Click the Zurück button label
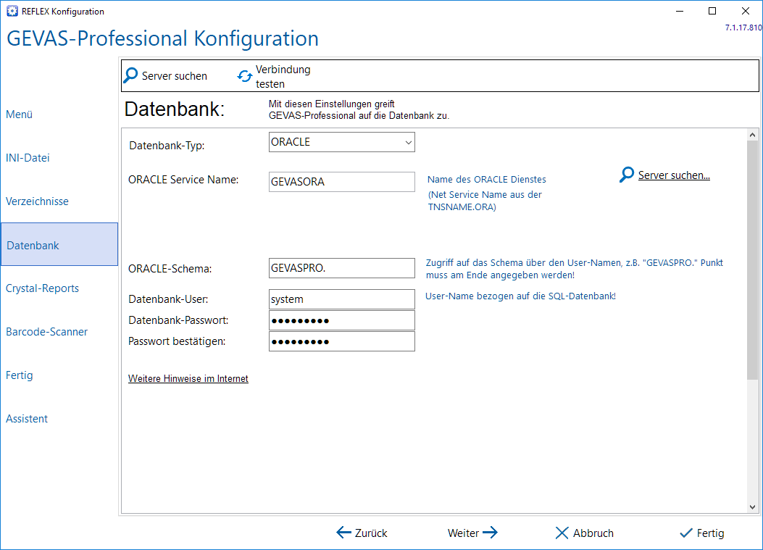Image resolution: width=763 pixels, height=550 pixels. click(x=371, y=533)
